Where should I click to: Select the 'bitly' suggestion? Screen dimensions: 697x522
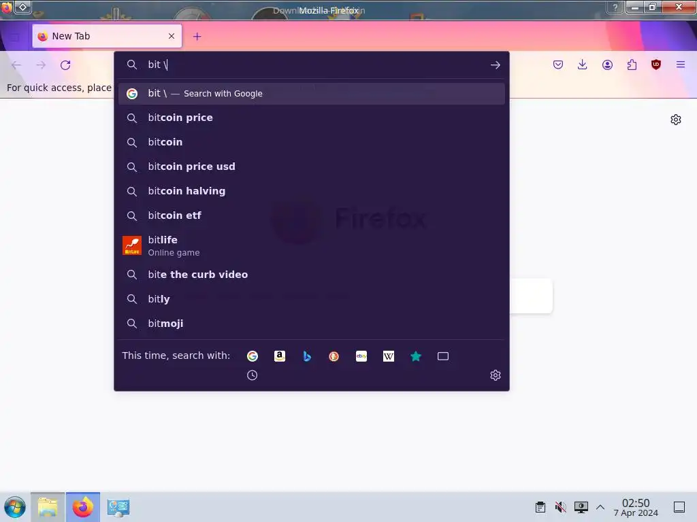pyautogui.click(x=311, y=299)
